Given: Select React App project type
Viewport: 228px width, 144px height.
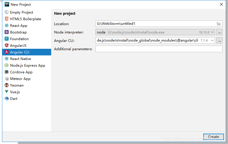Looking at the screenshot, I should [x=27, y=25].
